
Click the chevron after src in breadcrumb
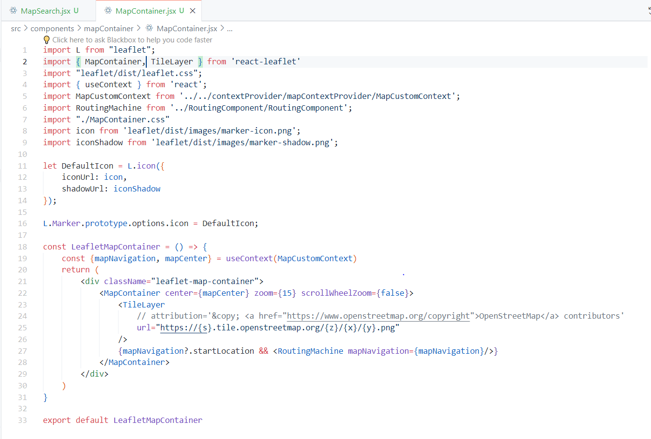tap(26, 28)
